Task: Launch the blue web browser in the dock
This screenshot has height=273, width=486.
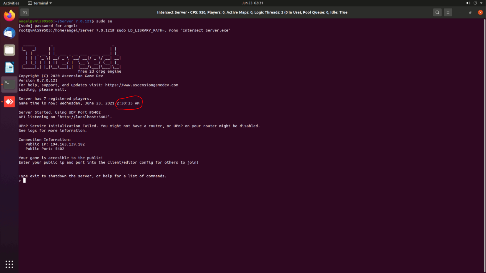Action: (9, 33)
